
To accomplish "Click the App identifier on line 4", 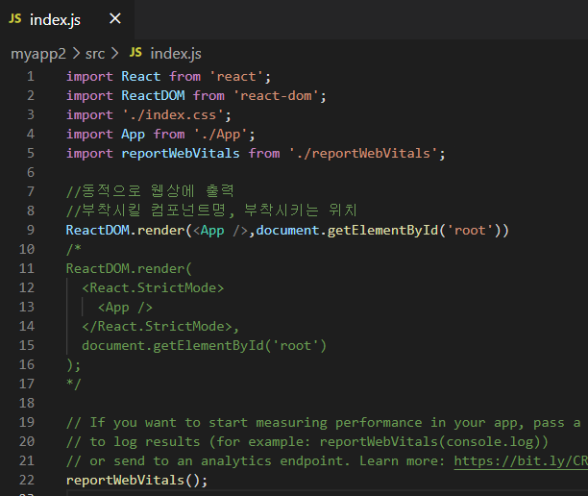I will (x=134, y=135).
